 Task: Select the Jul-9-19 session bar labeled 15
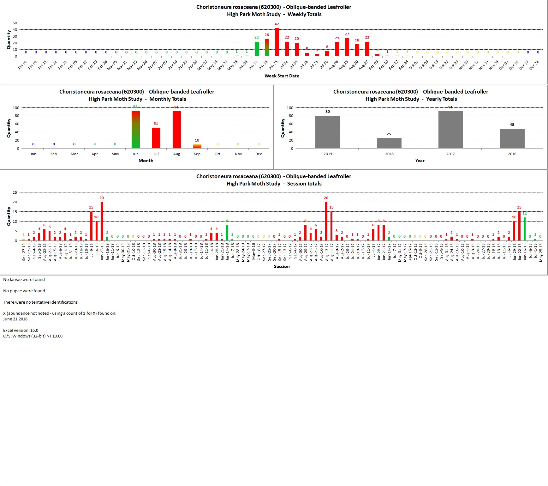91,226
